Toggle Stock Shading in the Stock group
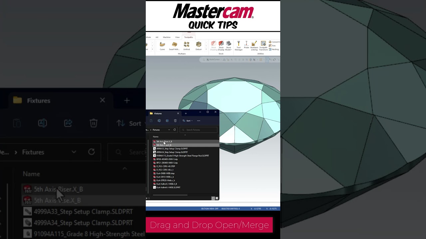Screen dimensions: 426x239 pyautogui.click(x=213, y=46)
